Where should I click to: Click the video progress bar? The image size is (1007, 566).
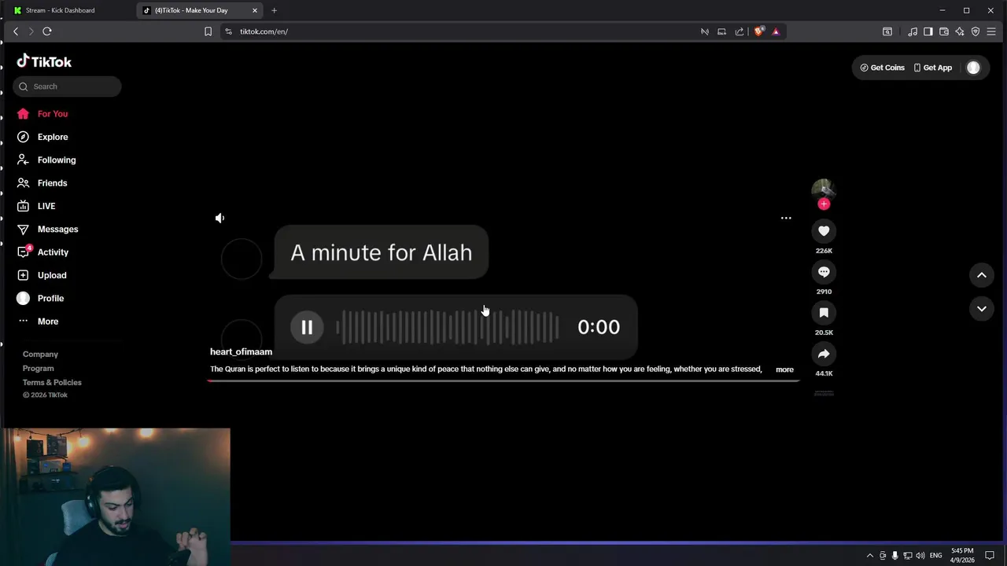coord(503,380)
